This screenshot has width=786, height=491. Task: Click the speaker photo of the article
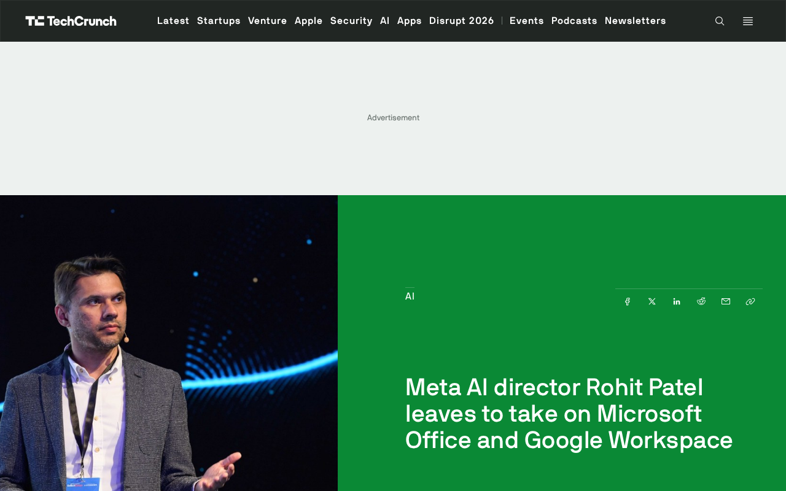[x=169, y=343]
